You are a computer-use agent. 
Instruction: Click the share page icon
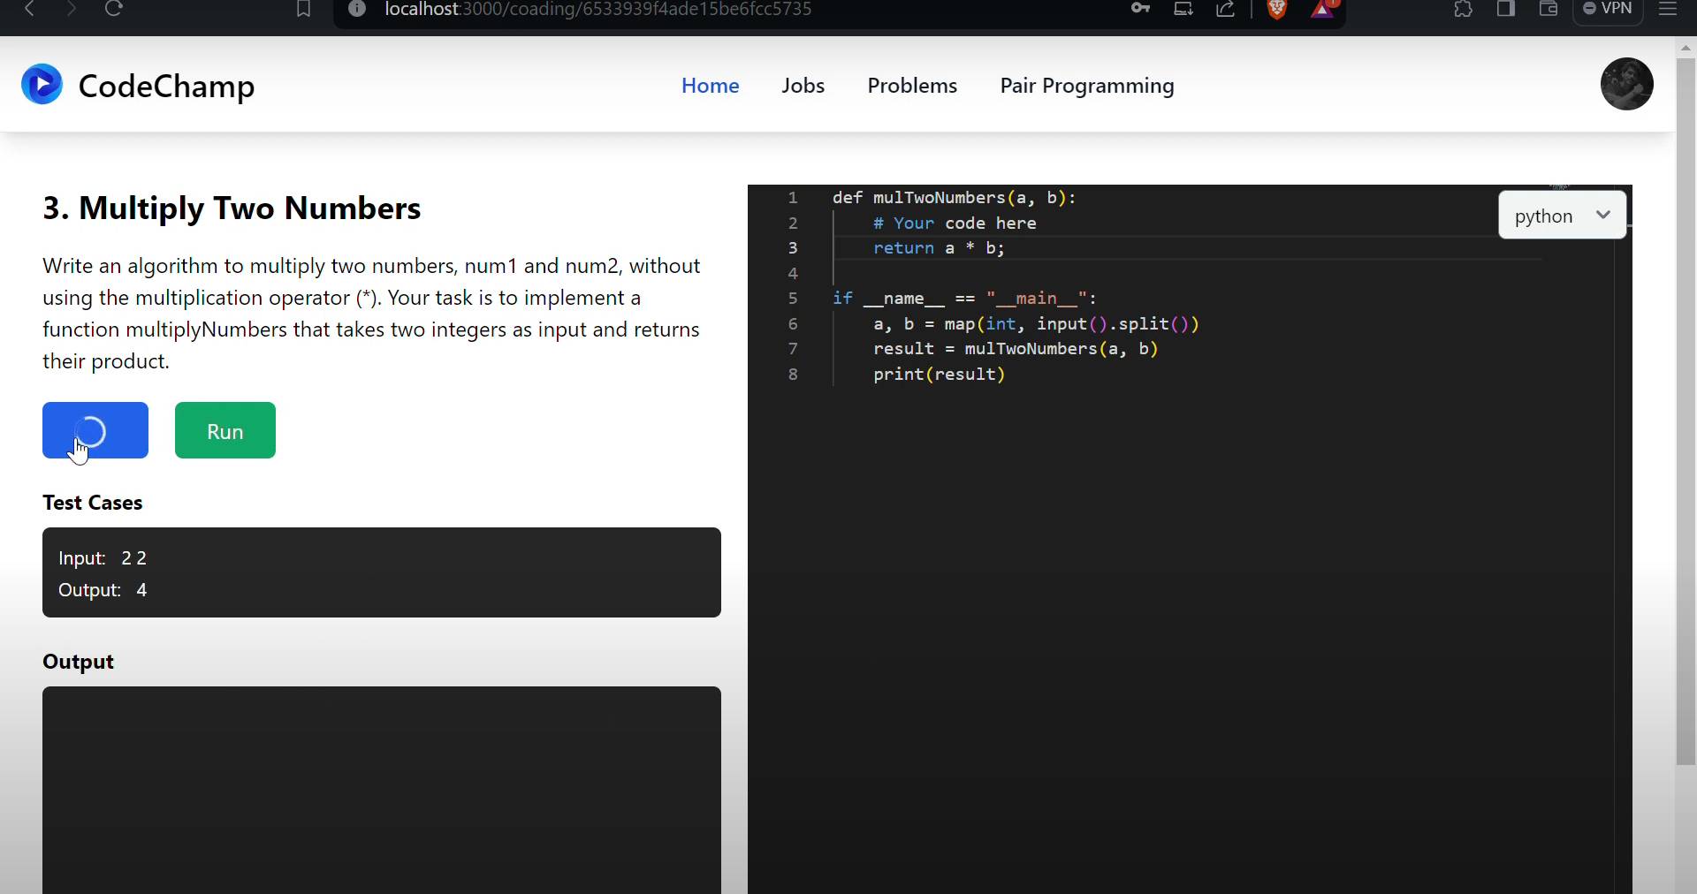tap(1226, 9)
